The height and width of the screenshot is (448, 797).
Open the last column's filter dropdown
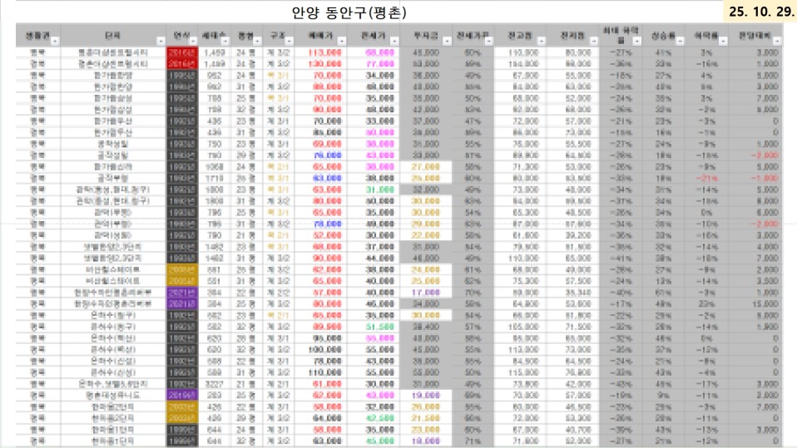(x=777, y=41)
